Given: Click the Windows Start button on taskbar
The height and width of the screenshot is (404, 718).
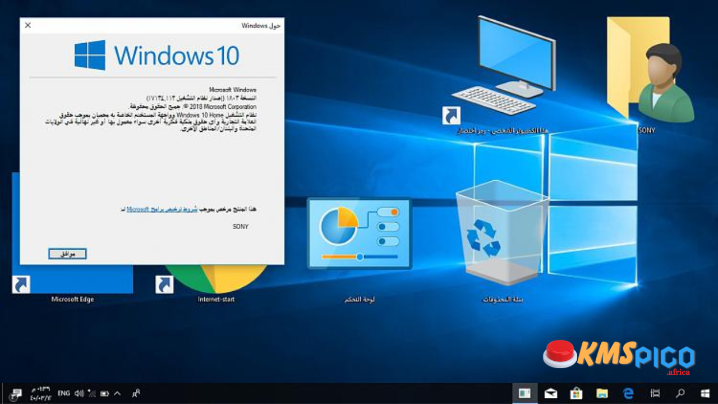Looking at the screenshot, I should [705, 393].
